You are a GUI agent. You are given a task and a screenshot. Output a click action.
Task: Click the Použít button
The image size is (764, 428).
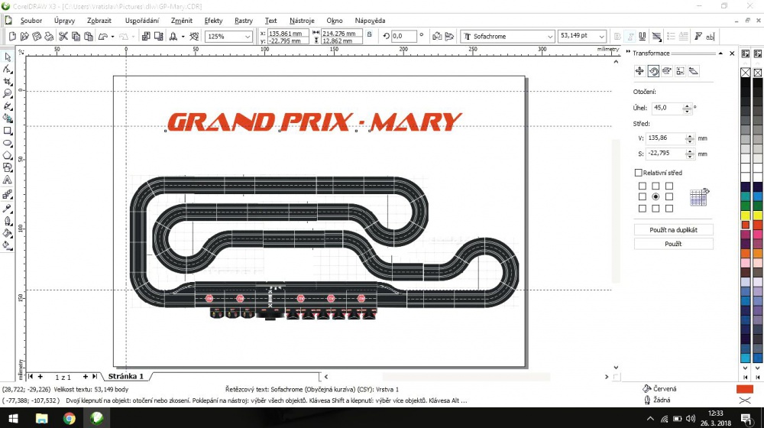tap(673, 244)
